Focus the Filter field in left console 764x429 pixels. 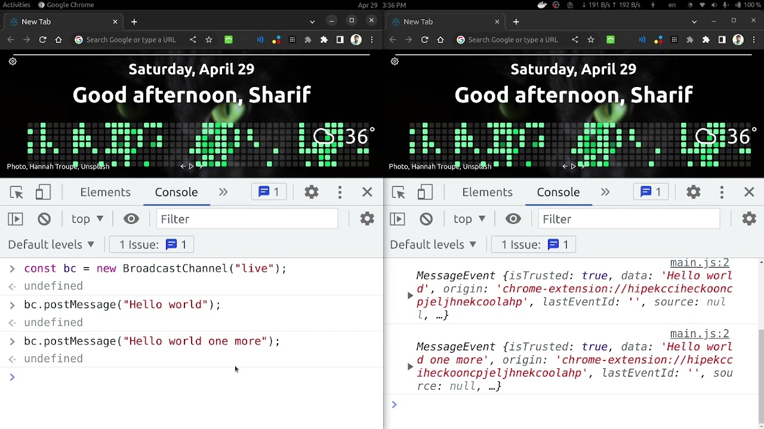pyautogui.click(x=247, y=219)
